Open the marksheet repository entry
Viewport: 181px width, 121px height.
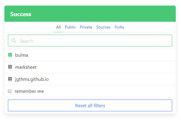pyautogui.click(x=26, y=67)
